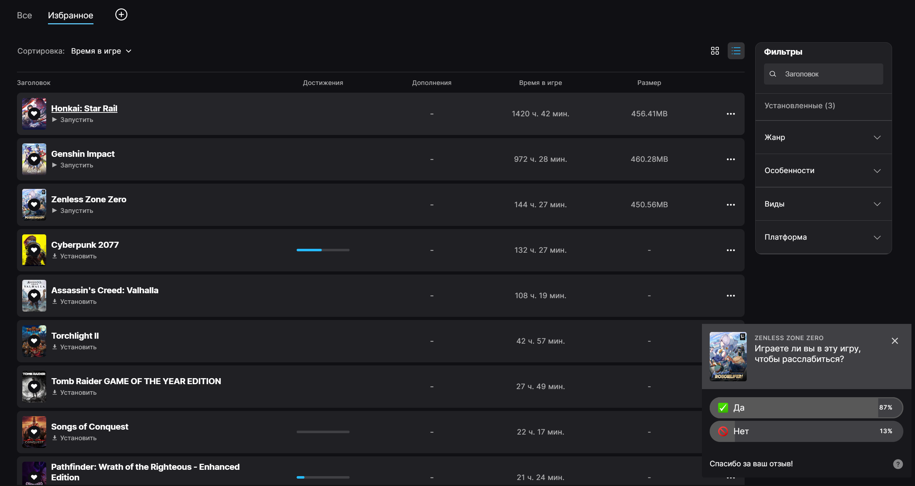Open three-dot menu for Cyberpunk 2077
The height and width of the screenshot is (486, 915).
pyautogui.click(x=730, y=250)
